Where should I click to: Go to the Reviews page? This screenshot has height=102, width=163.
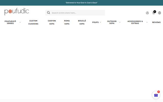[156, 22]
